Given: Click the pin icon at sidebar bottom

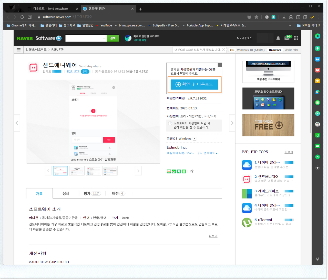Looking at the screenshot, I should tap(317, 259).
